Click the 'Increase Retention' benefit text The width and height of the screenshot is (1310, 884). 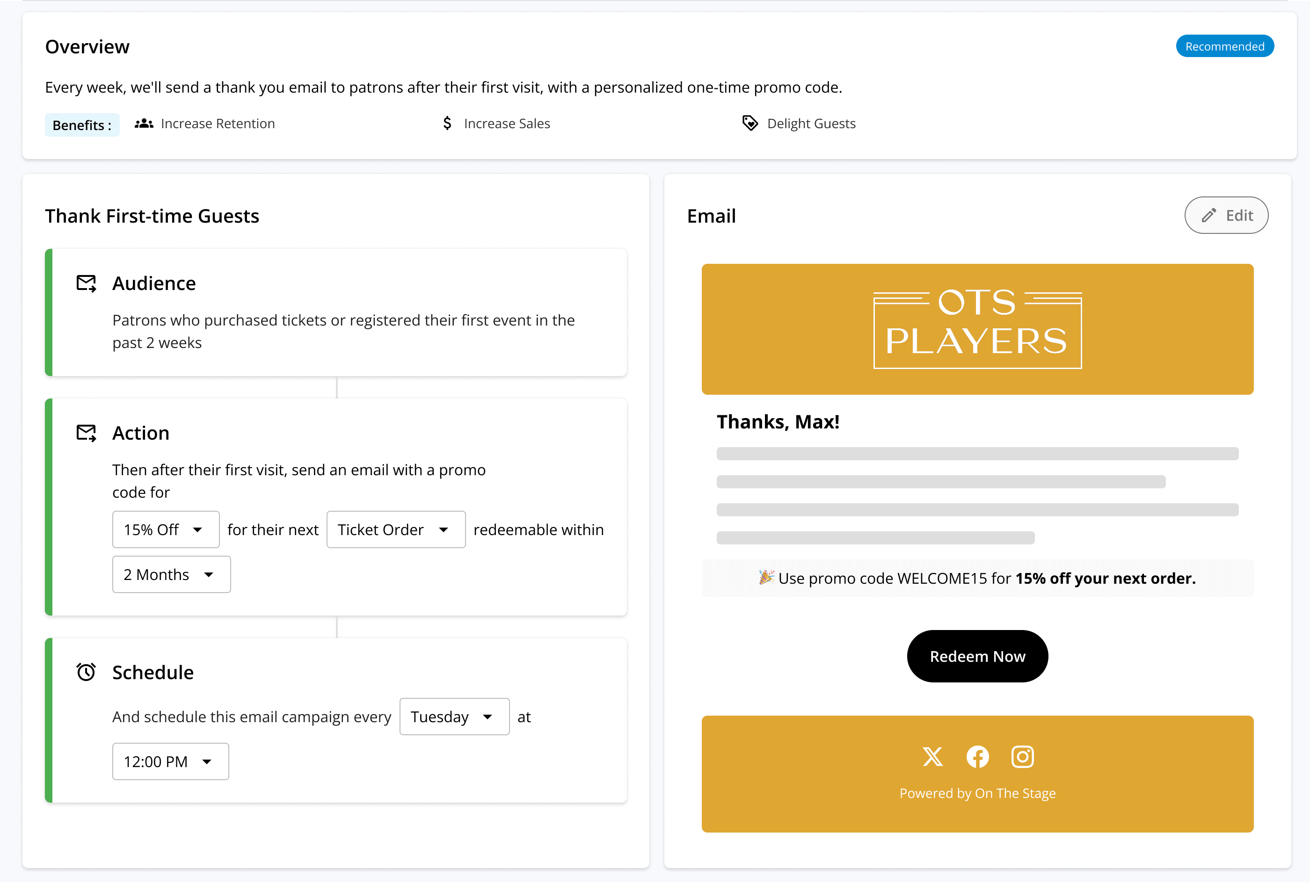pos(218,123)
